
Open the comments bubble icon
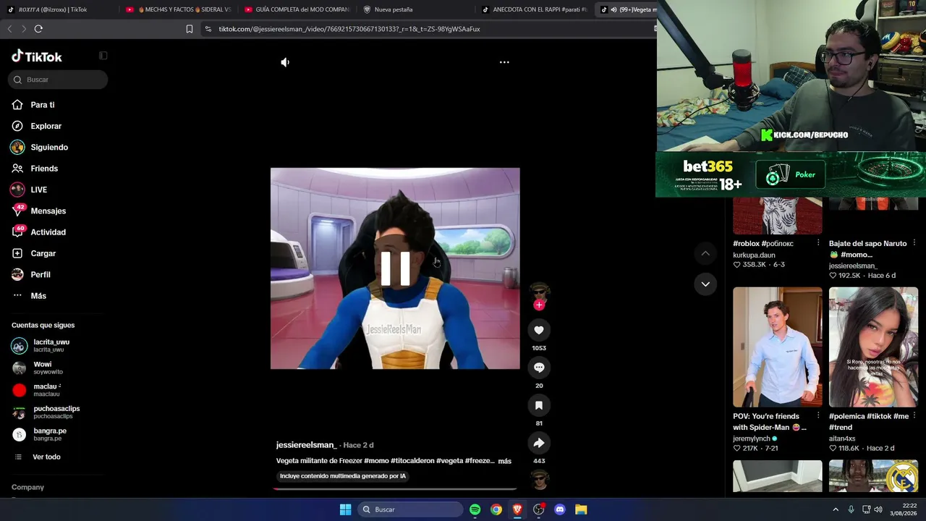pyautogui.click(x=539, y=368)
